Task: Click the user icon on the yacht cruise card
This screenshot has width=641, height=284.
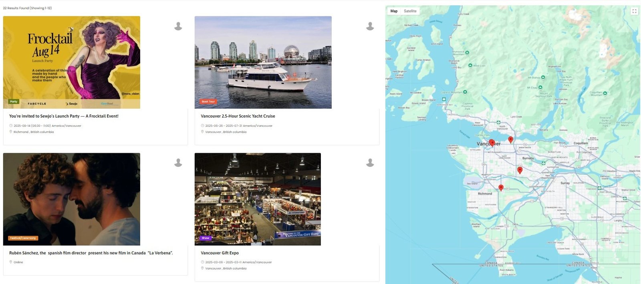Action: pyautogui.click(x=369, y=26)
